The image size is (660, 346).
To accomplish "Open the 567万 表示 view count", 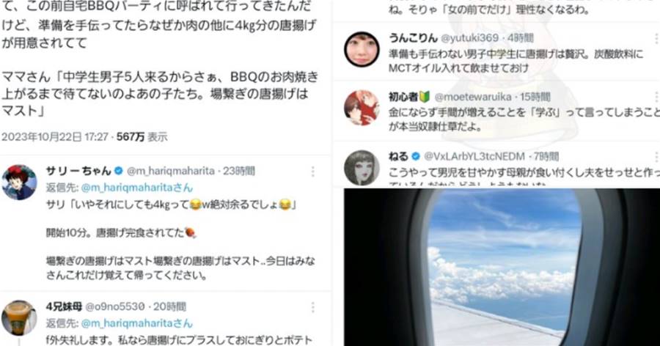I will click(142, 137).
